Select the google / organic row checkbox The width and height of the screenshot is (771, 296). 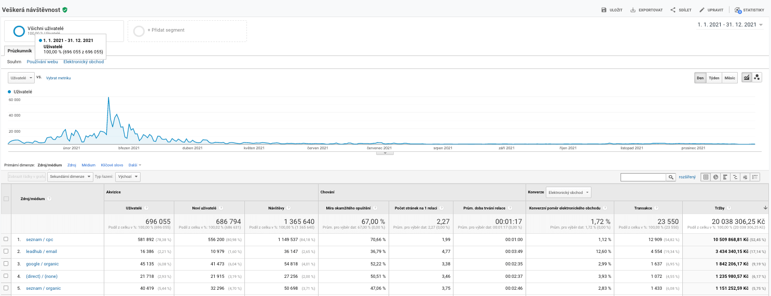[6, 264]
